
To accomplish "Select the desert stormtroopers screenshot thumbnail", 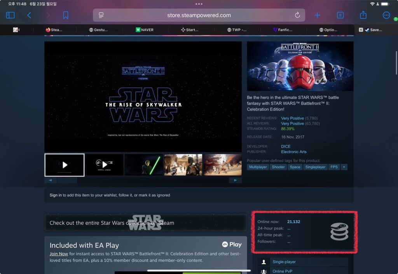I will pyautogui.click(x=183, y=165).
